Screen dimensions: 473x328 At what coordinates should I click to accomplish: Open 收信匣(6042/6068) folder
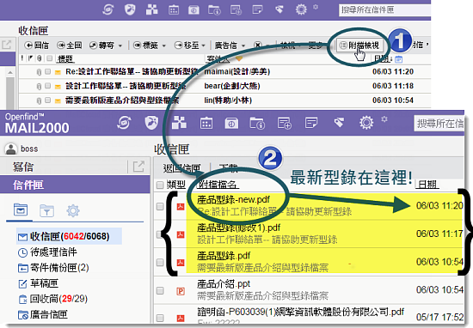point(70,236)
